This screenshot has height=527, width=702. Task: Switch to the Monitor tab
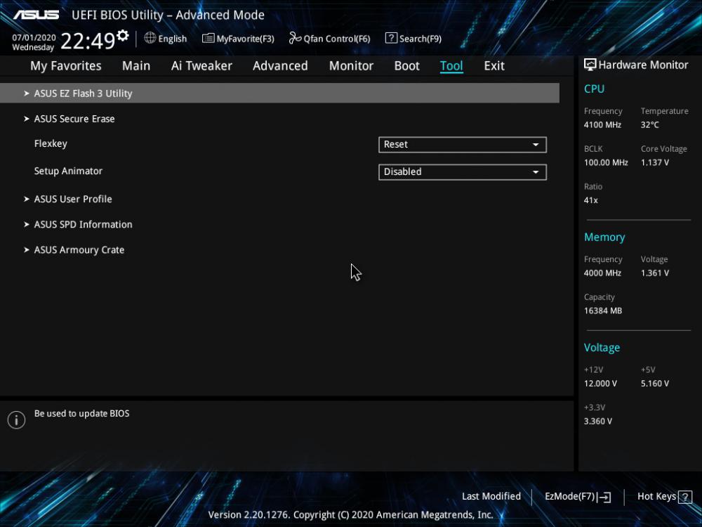(351, 66)
